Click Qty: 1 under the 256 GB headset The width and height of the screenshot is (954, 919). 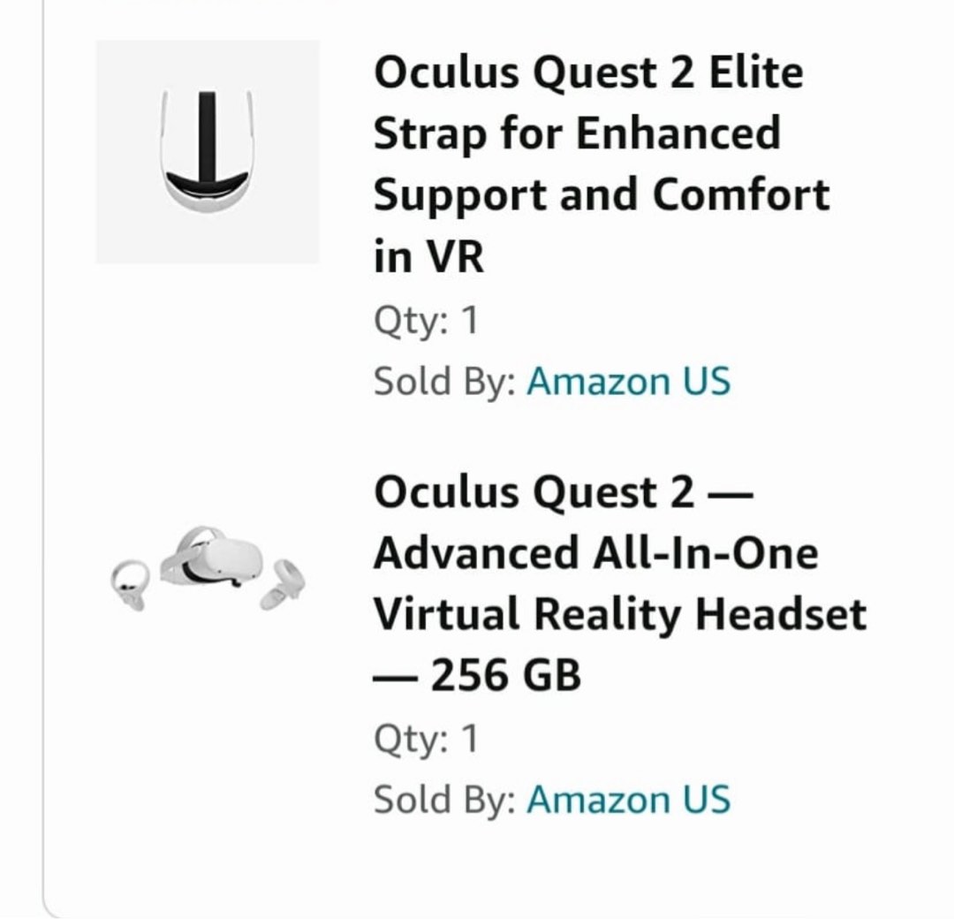[x=426, y=741]
